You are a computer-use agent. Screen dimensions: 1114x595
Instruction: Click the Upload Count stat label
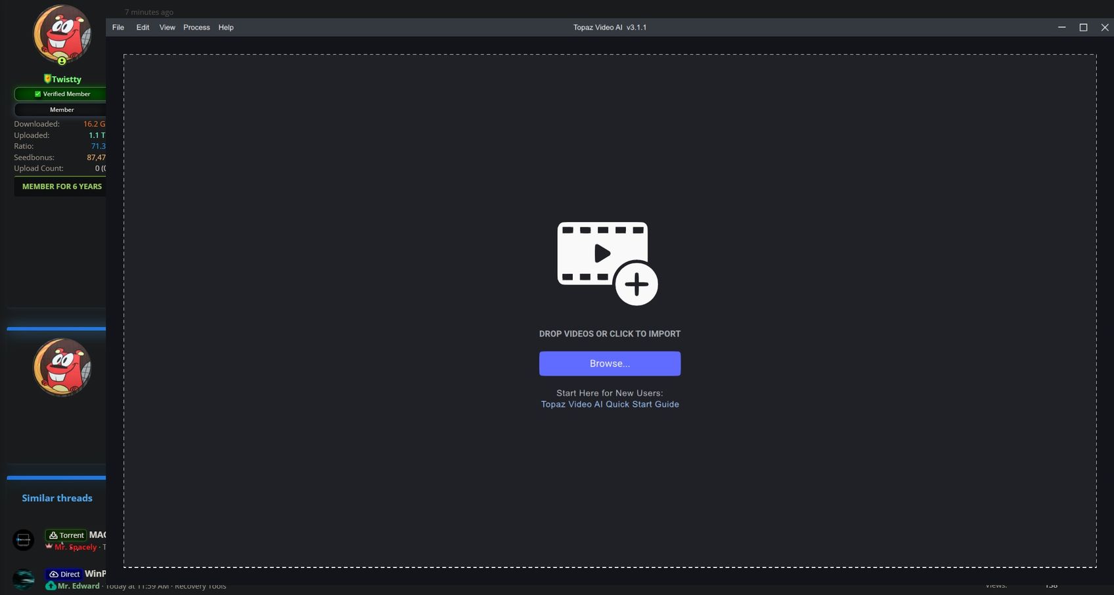[39, 169]
